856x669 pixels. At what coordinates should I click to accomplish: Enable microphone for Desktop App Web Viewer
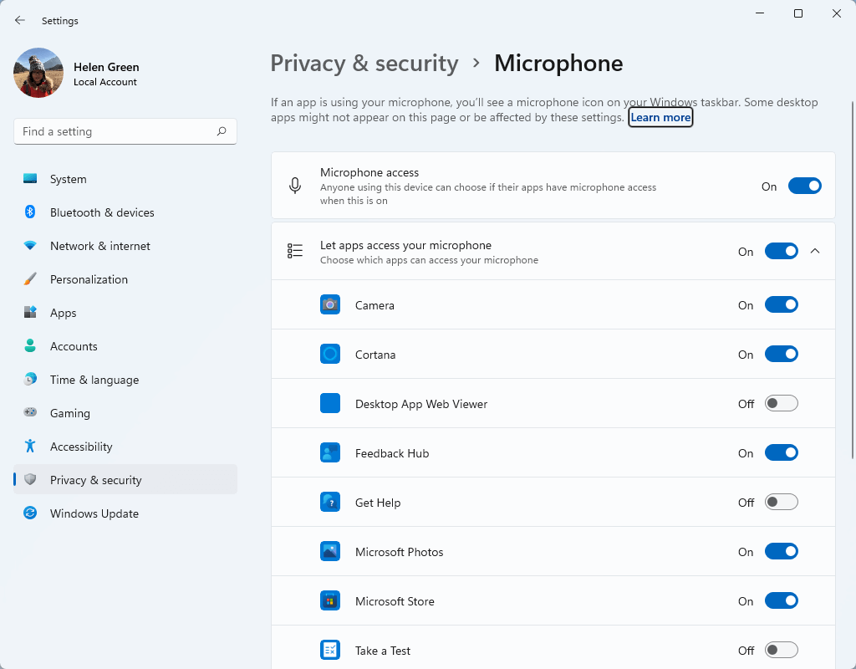782,404
